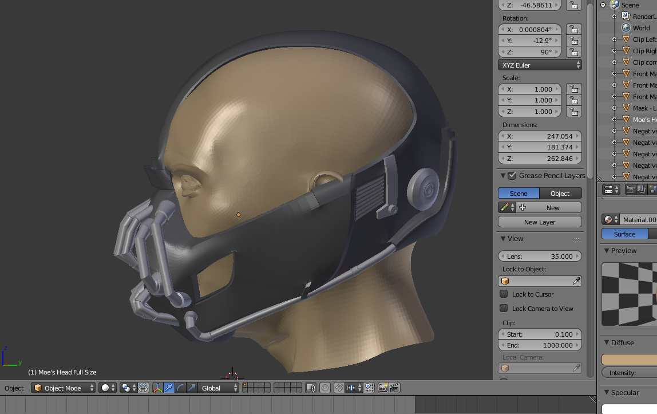
Task: Click the RenderLayers icon in the outliner
Action: pyautogui.click(x=626, y=17)
